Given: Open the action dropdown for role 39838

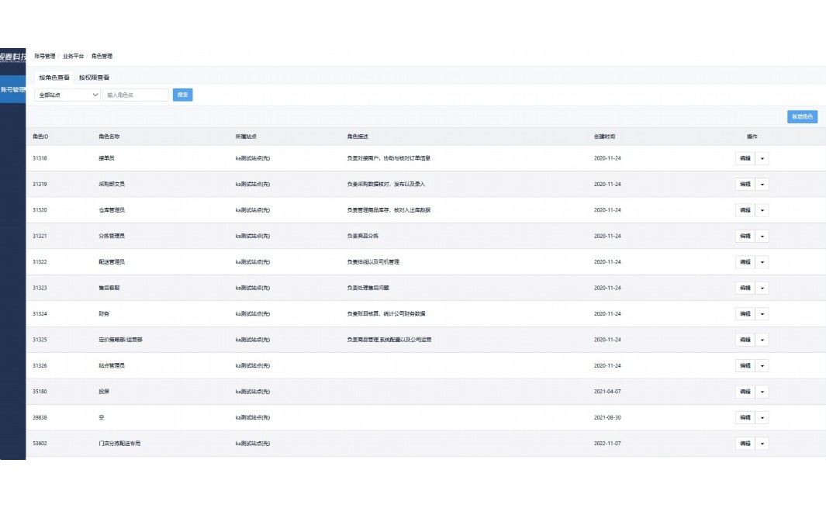Looking at the screenshot, I should [x=762, y=417].
